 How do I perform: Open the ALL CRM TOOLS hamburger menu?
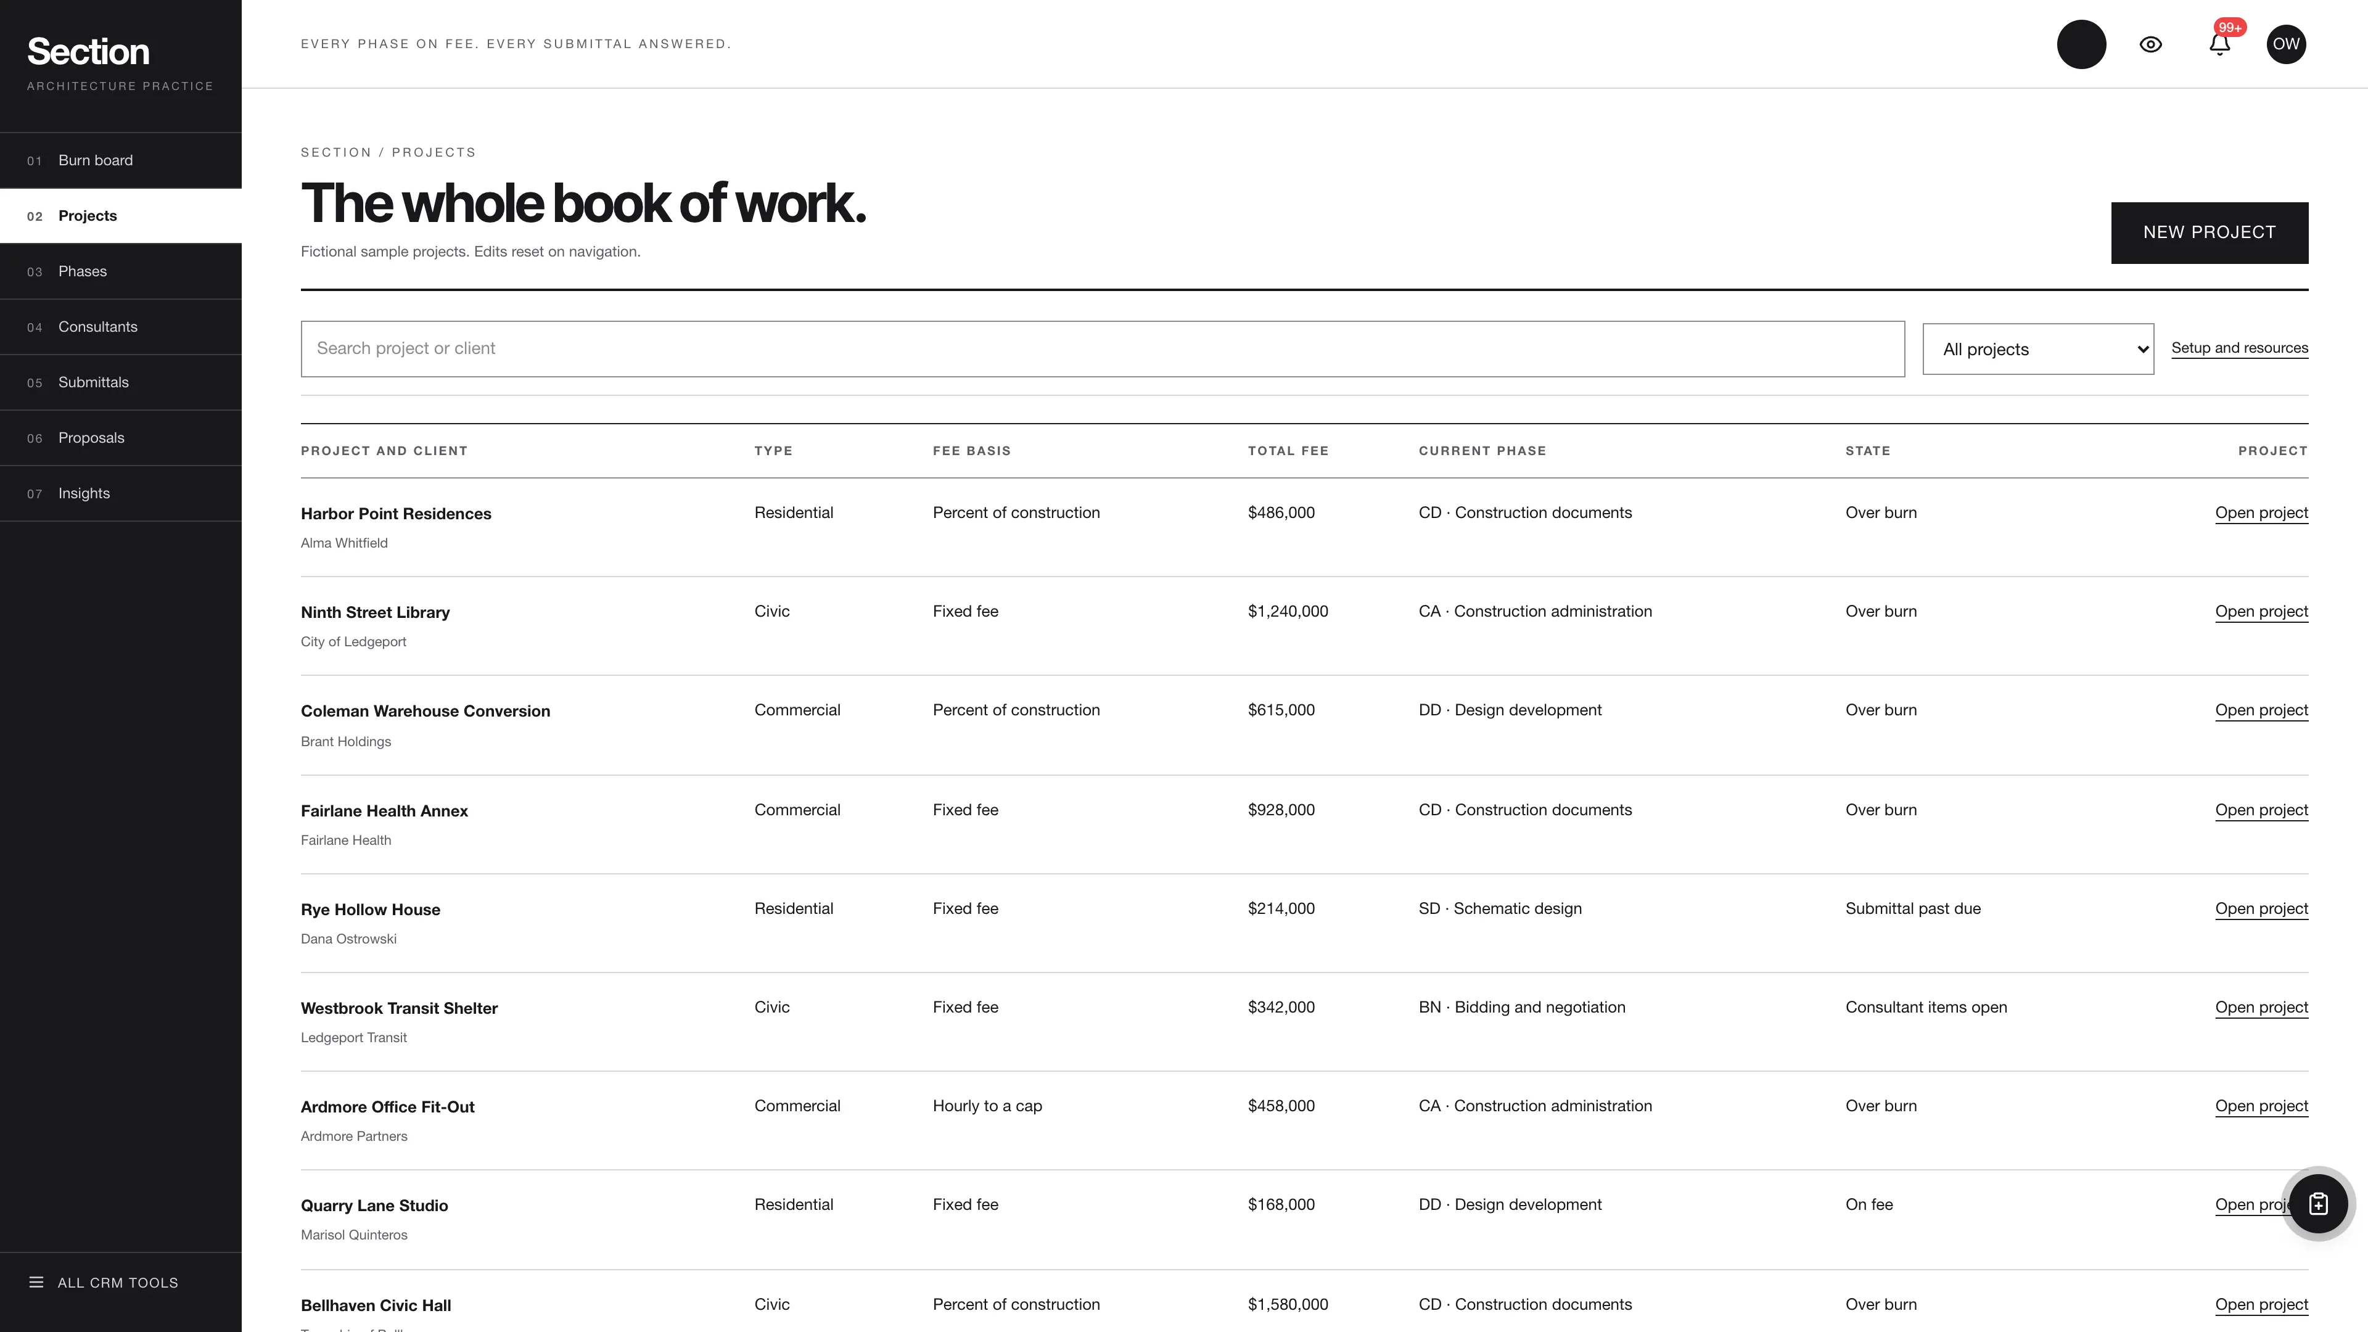[x=104, y=1283]
